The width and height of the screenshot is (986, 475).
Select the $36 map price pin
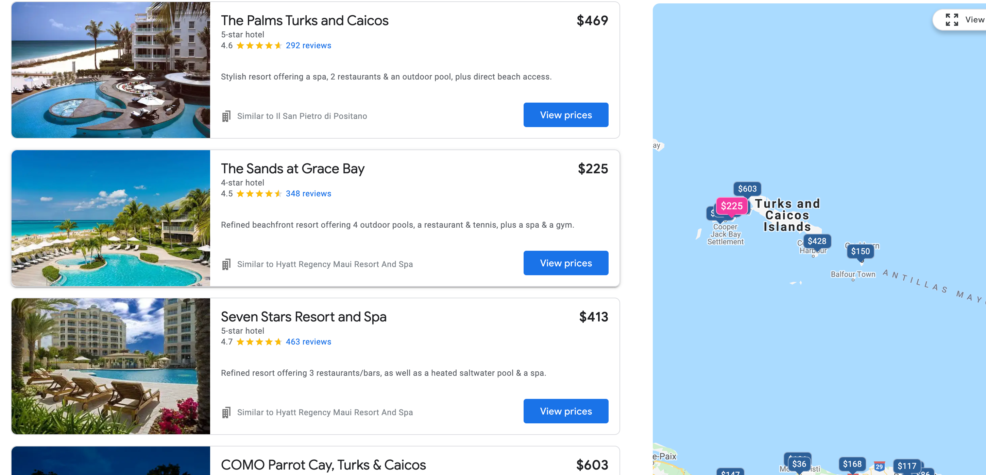point(799,464)
